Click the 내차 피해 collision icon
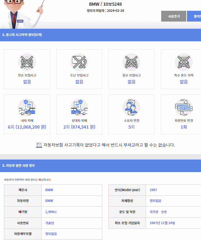Image resolution: width=201 pixels, height=240 pixels. click(x=27, y=107)
